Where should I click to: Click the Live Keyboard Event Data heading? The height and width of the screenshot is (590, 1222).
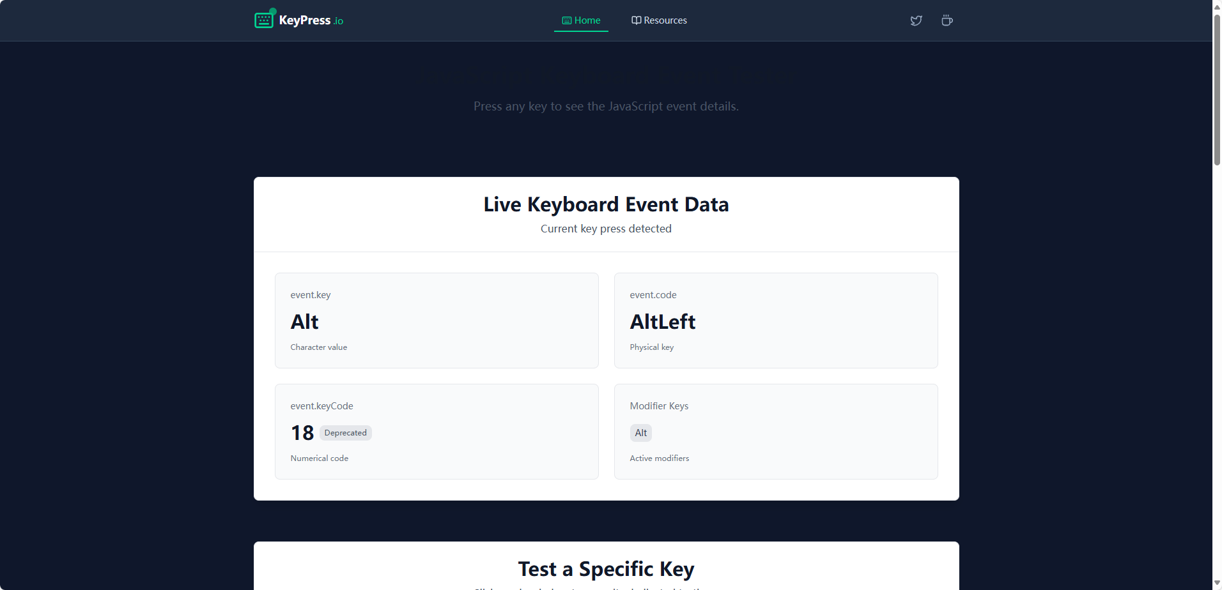(605, 204)
